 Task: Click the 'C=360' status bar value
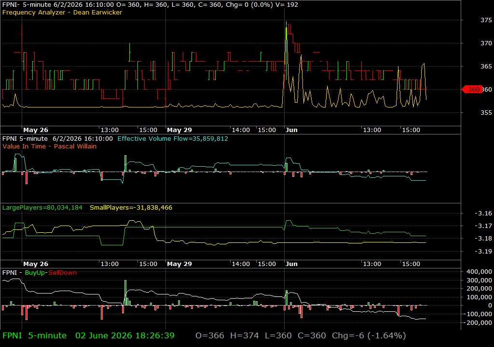(312, 335)
